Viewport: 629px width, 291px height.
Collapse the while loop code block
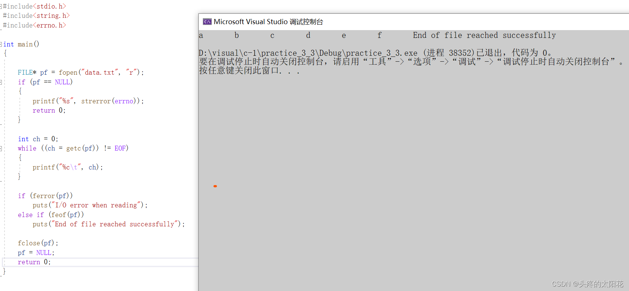click(x=1, y=148)
